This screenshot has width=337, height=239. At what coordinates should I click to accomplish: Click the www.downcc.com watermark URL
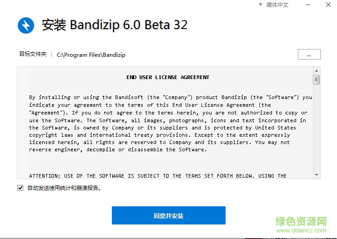[302, 230]
